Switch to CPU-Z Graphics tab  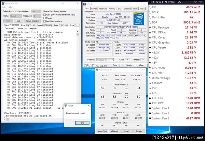(x=127, y=9)
